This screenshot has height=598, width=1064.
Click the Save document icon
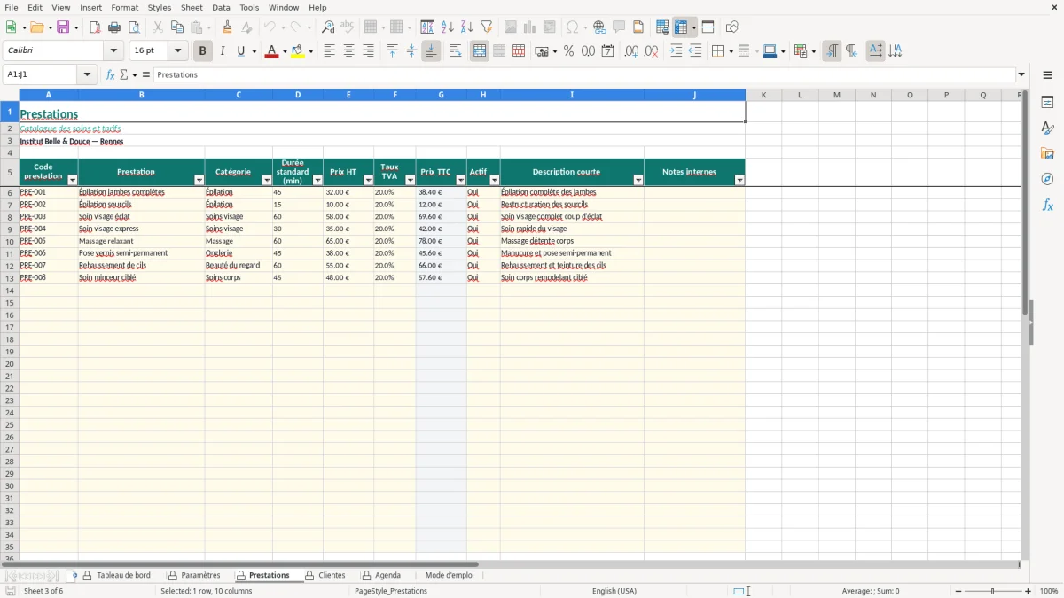point(63,27)
